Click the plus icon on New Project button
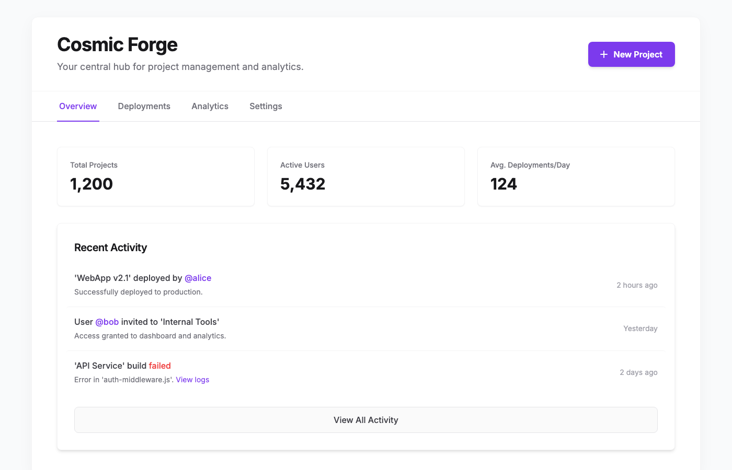 [603, 54]
